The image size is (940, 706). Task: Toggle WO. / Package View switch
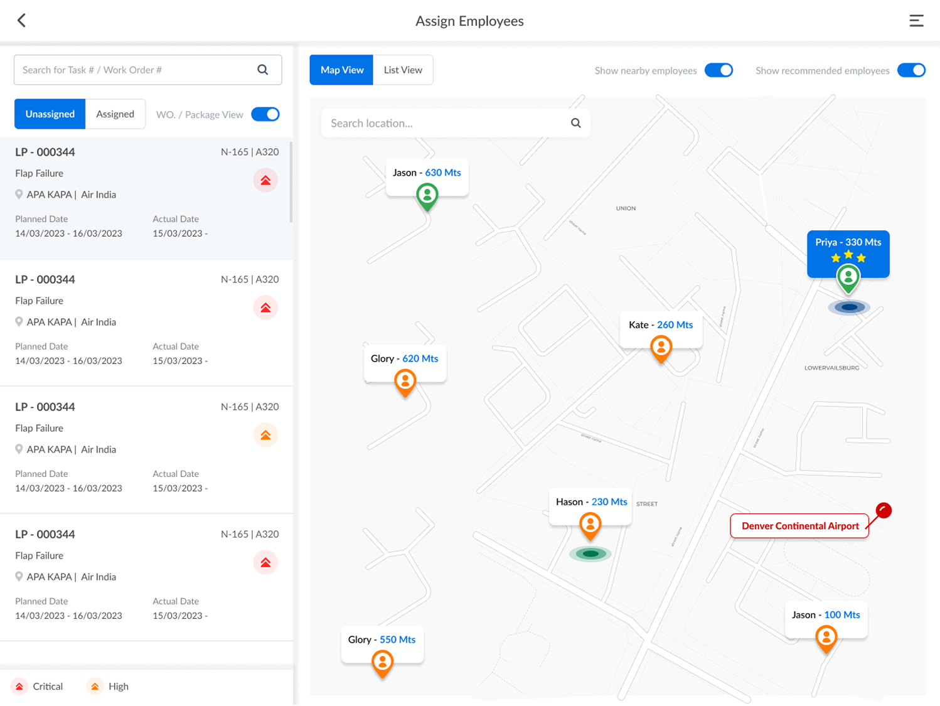coord(265,114)
